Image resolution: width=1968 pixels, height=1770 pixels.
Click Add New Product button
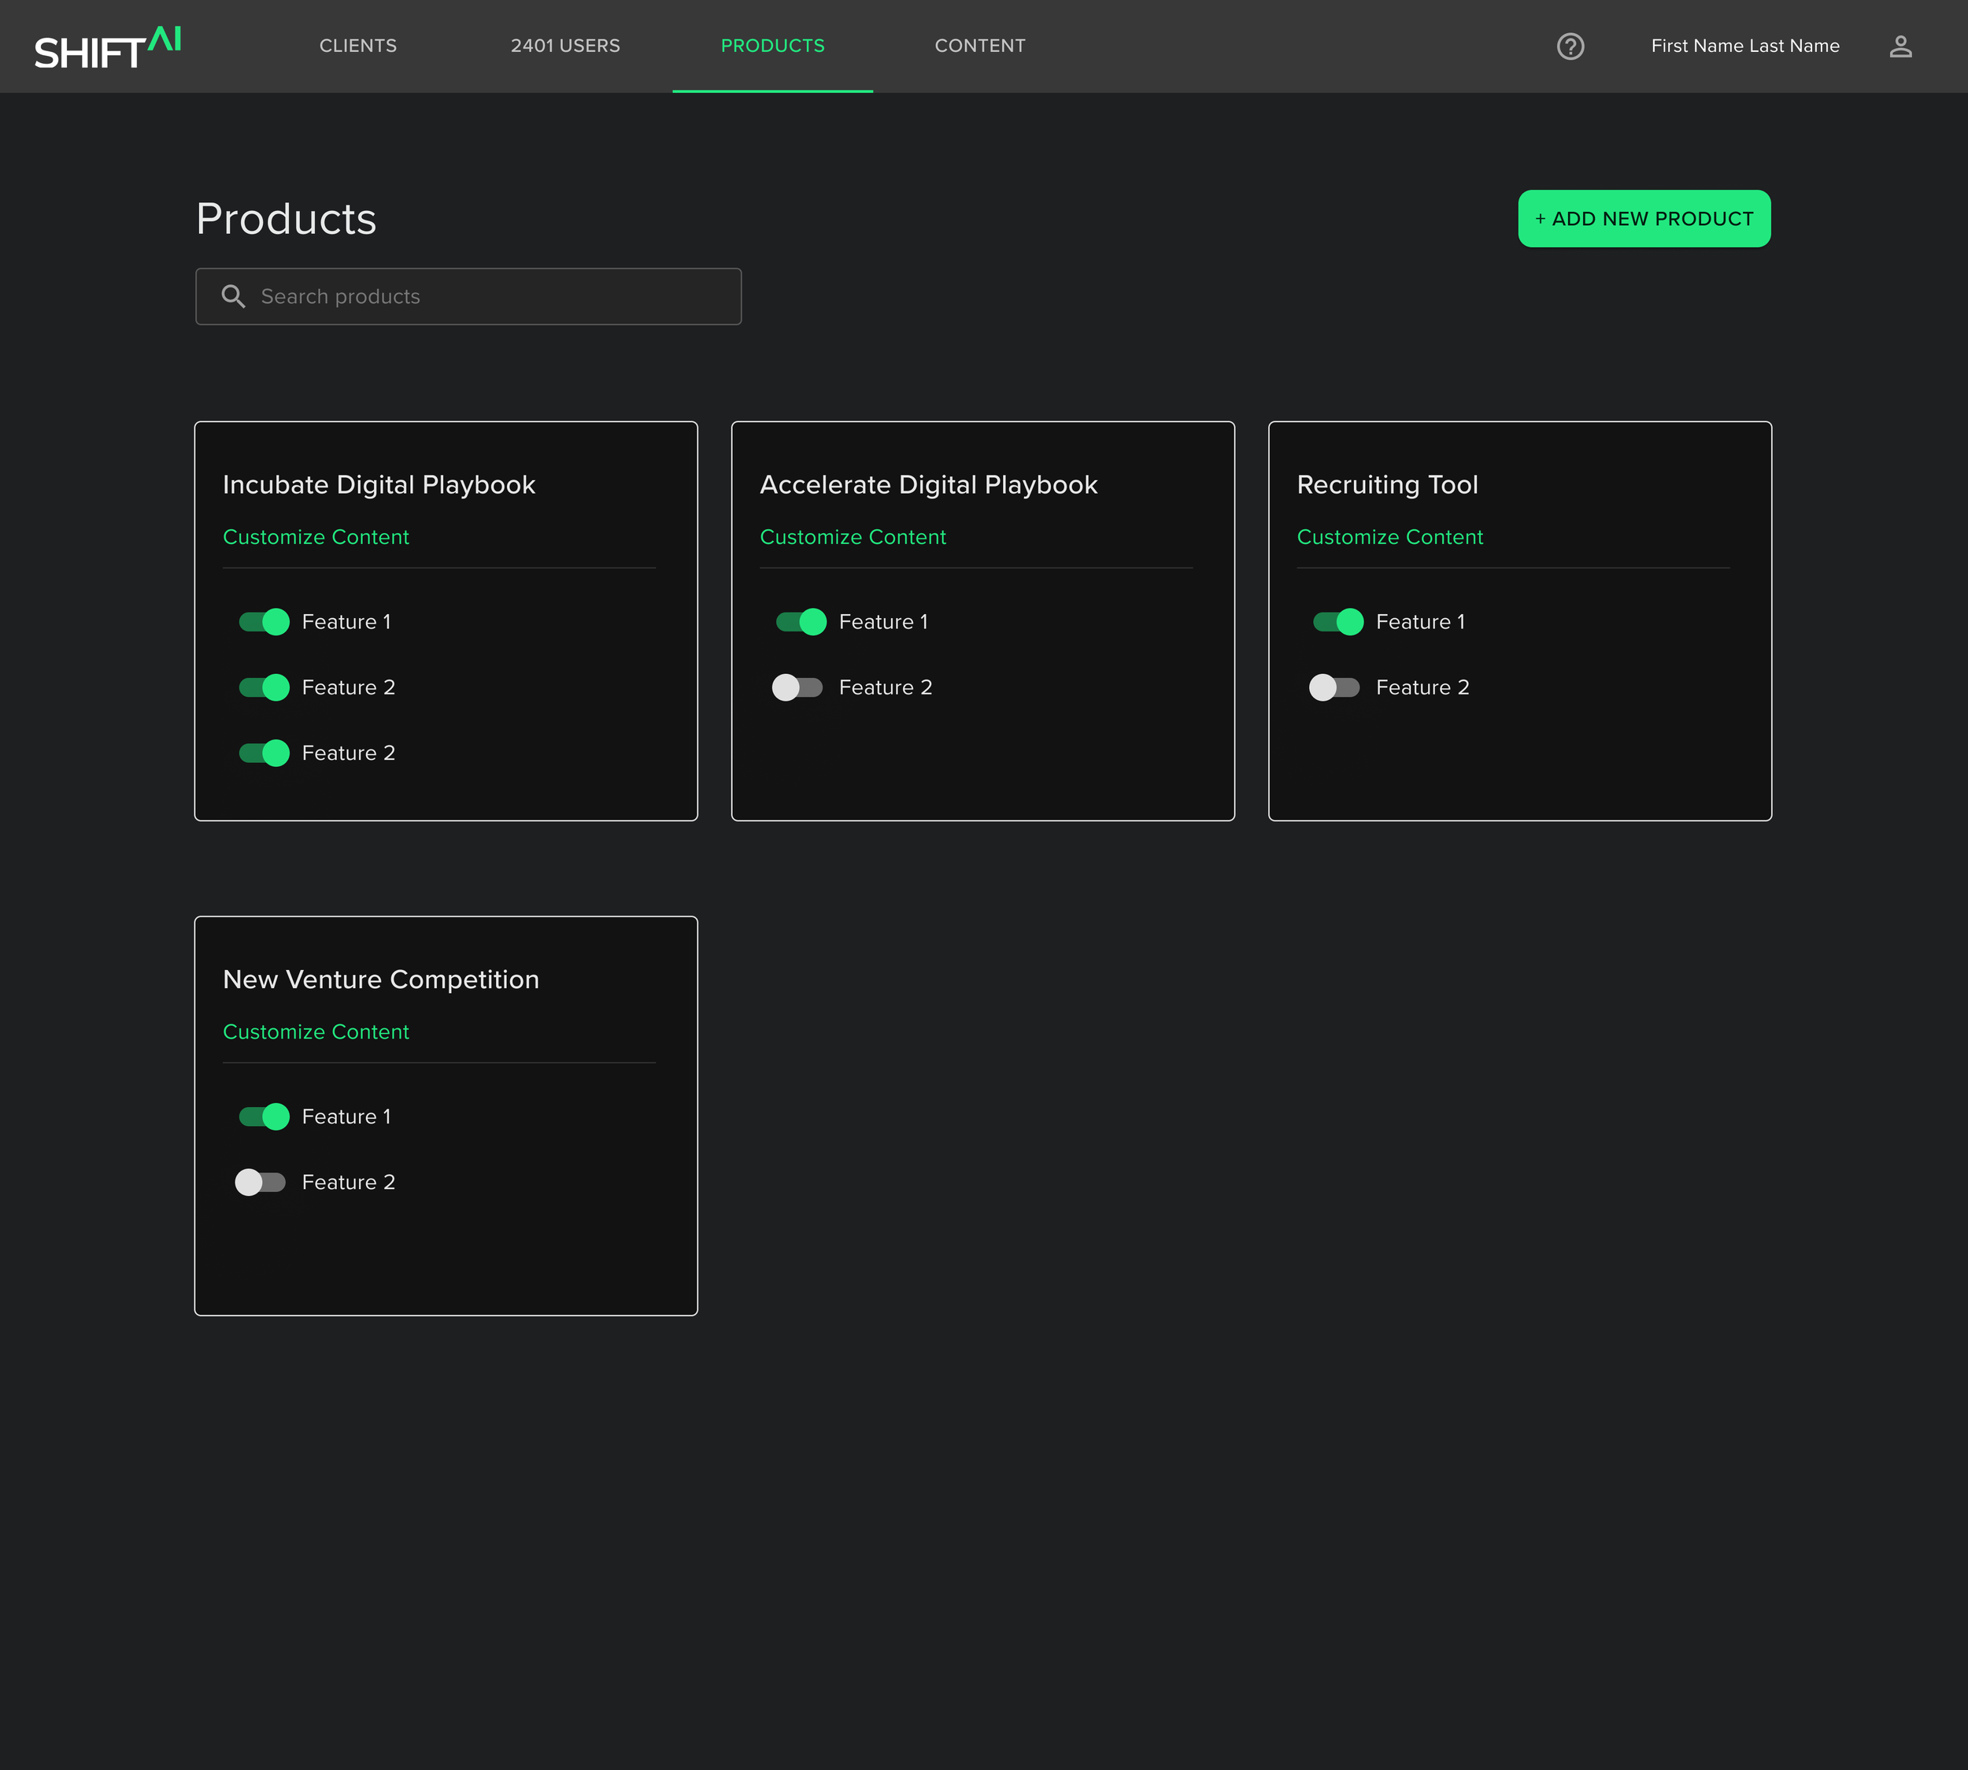coord(1643,219)
